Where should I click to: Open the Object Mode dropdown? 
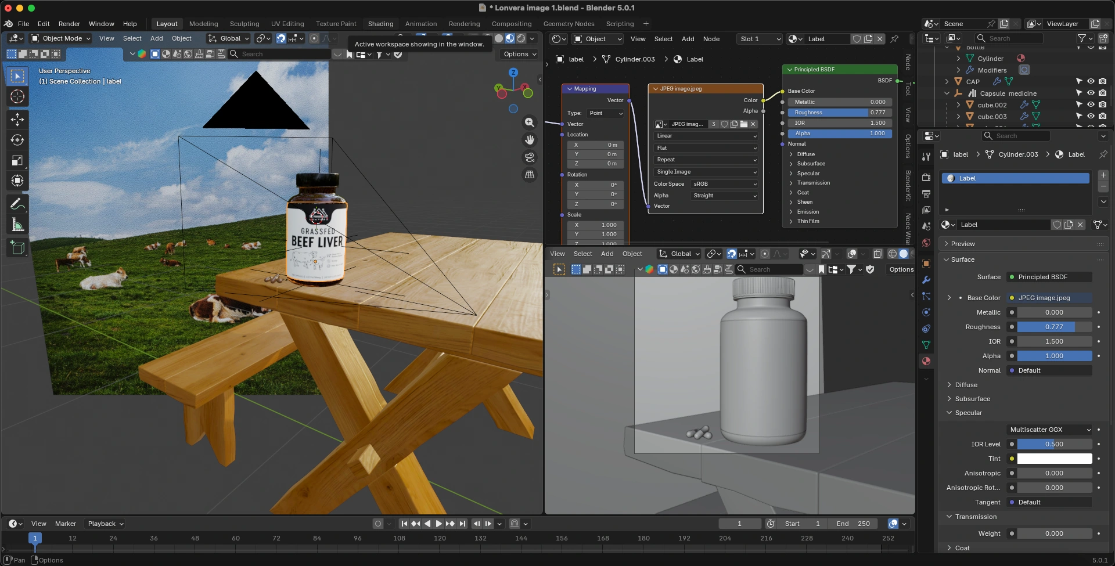click(61, 38)
